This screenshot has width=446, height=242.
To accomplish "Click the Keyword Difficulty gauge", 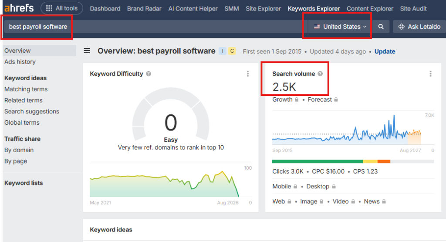I will click(x=171, y=114).
